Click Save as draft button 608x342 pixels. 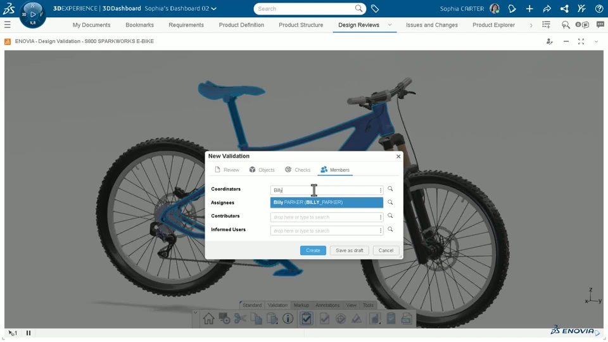[350, 251]
